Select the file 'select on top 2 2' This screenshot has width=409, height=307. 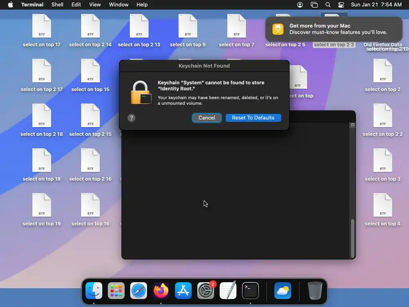point(383,116)
